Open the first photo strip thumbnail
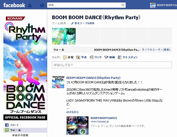The height and width of the screenshot is (137, 177). coord(64,36)
